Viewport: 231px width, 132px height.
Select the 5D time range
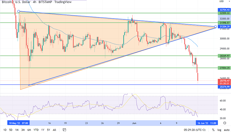pyautogui.click(x=11, y=130)
